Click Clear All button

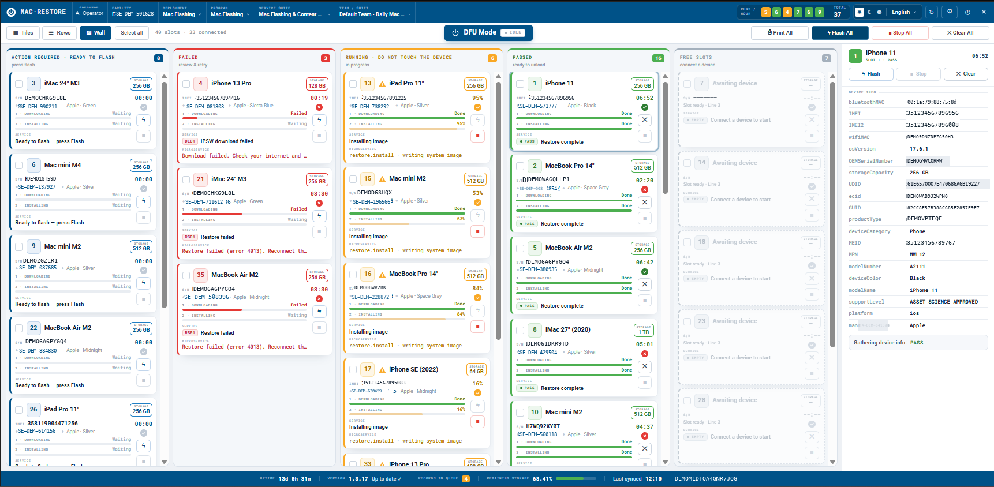(960, 33)
